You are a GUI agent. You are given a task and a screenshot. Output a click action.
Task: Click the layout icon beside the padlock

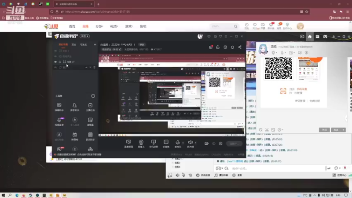[225, 47]
